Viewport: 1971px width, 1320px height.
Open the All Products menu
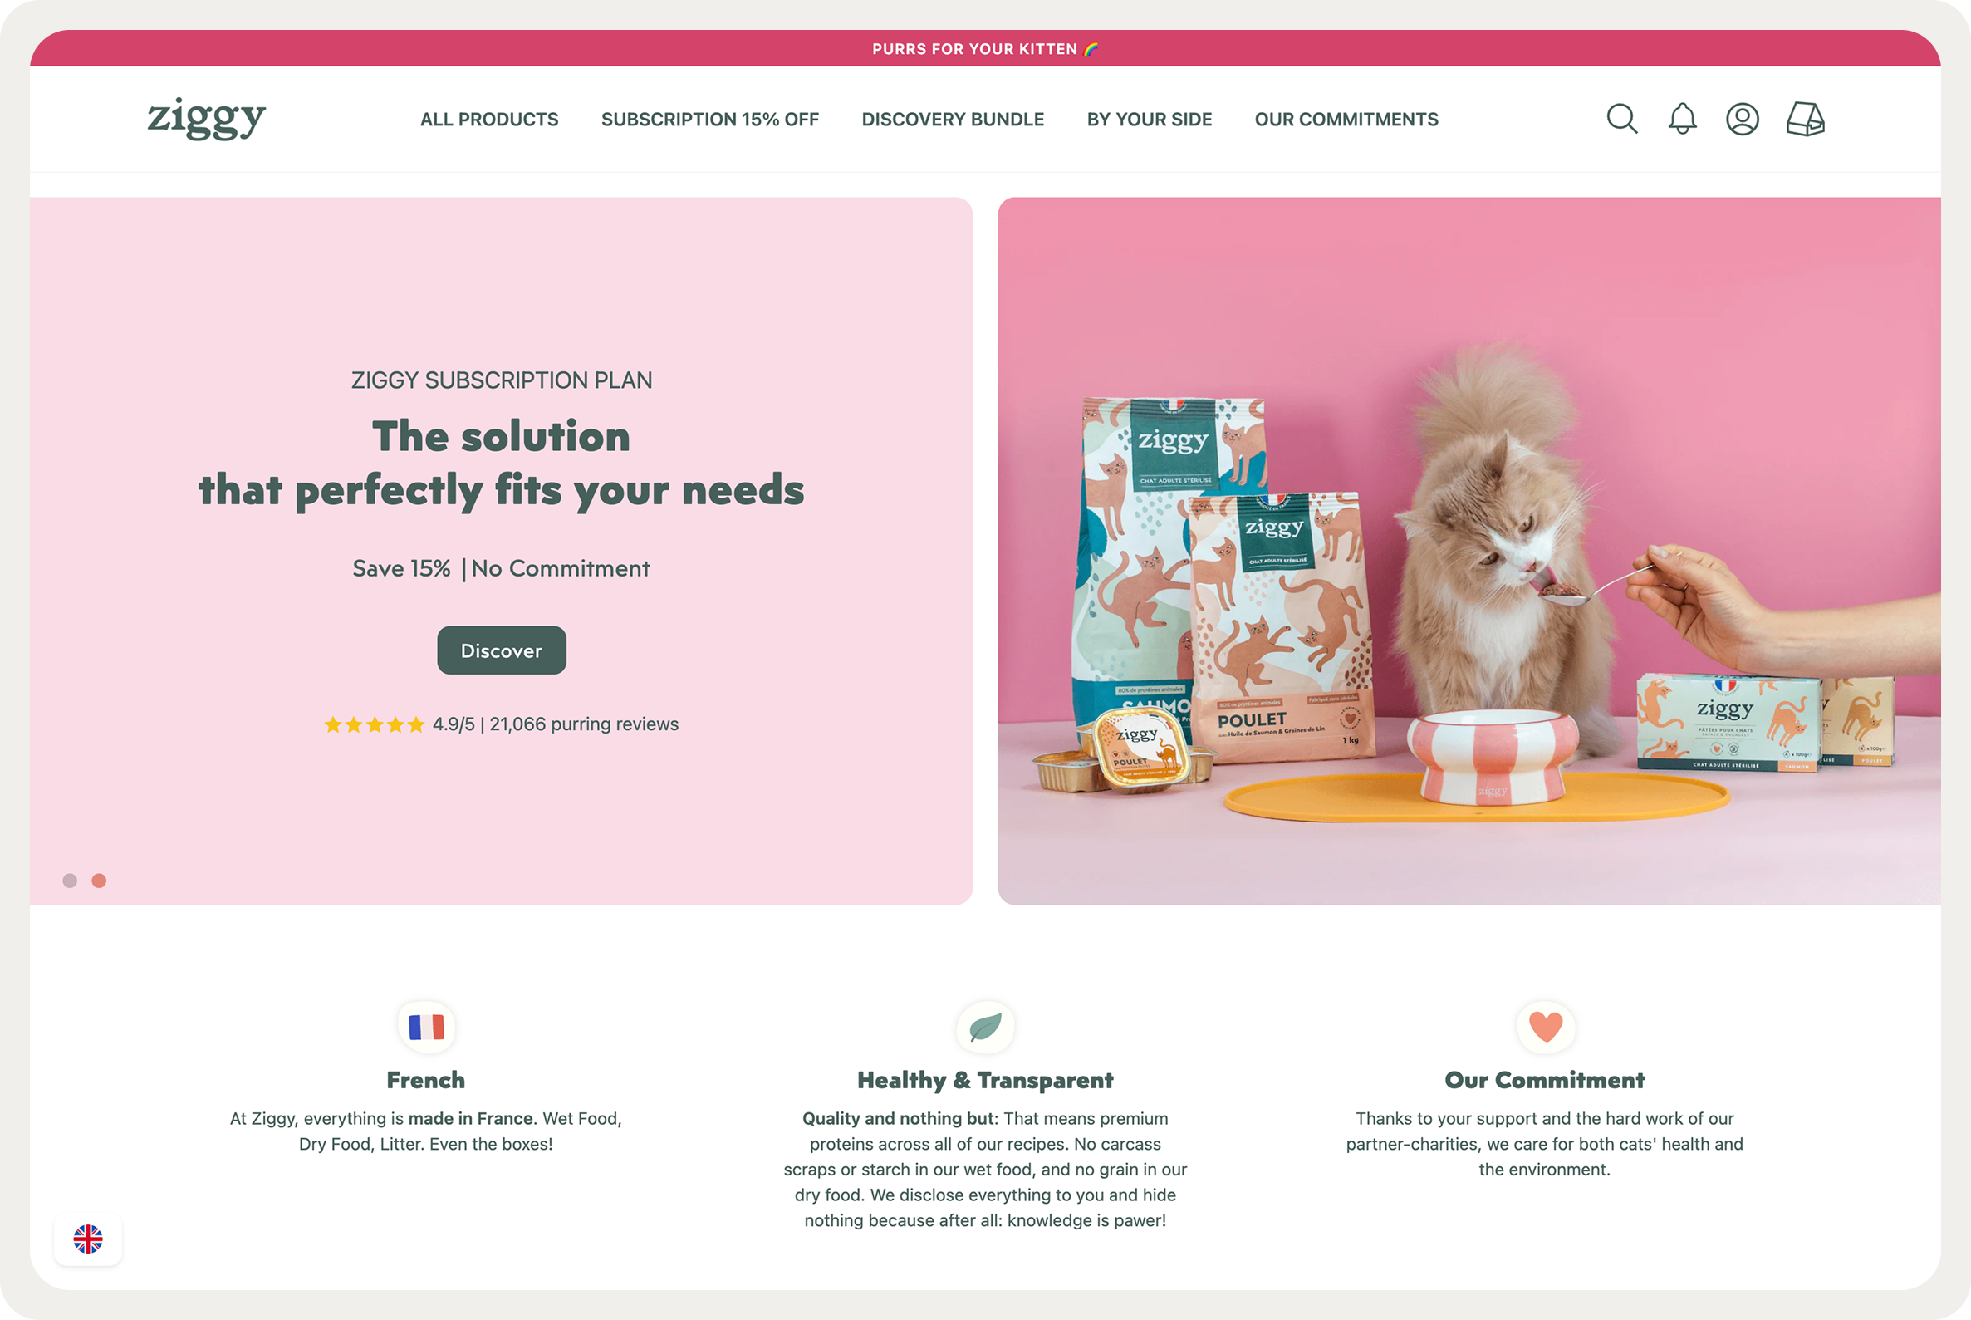click(x=489, y=120)
